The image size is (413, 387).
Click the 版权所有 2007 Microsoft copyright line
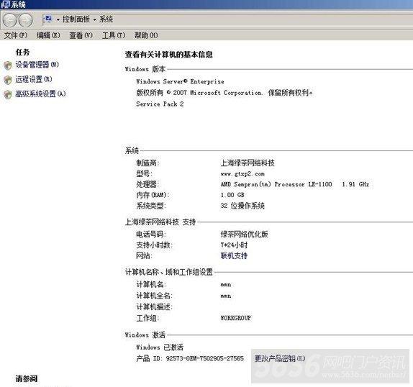[x=224, y=93]
